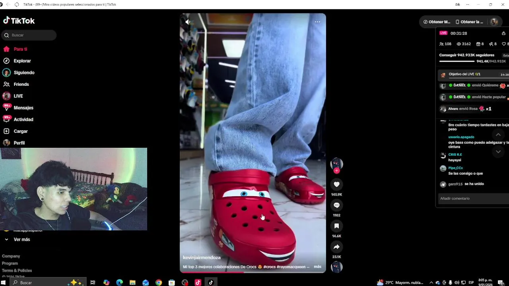Click the search magnifier icon

click(x=6, y=35)
